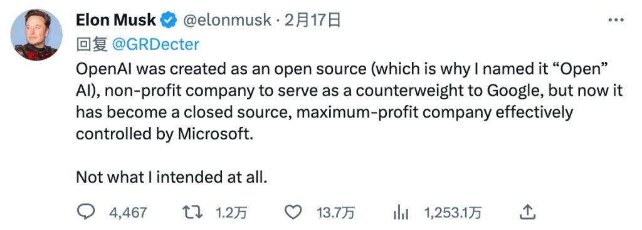The image size is (642, 230).
Task: Open Elon Musk's profile picture
Action: pyautogui.click(x=36, y=34)
